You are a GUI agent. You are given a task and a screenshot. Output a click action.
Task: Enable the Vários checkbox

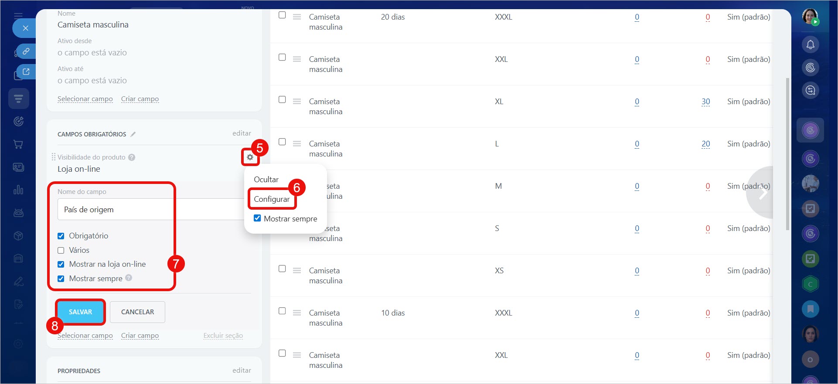point(61,250)
